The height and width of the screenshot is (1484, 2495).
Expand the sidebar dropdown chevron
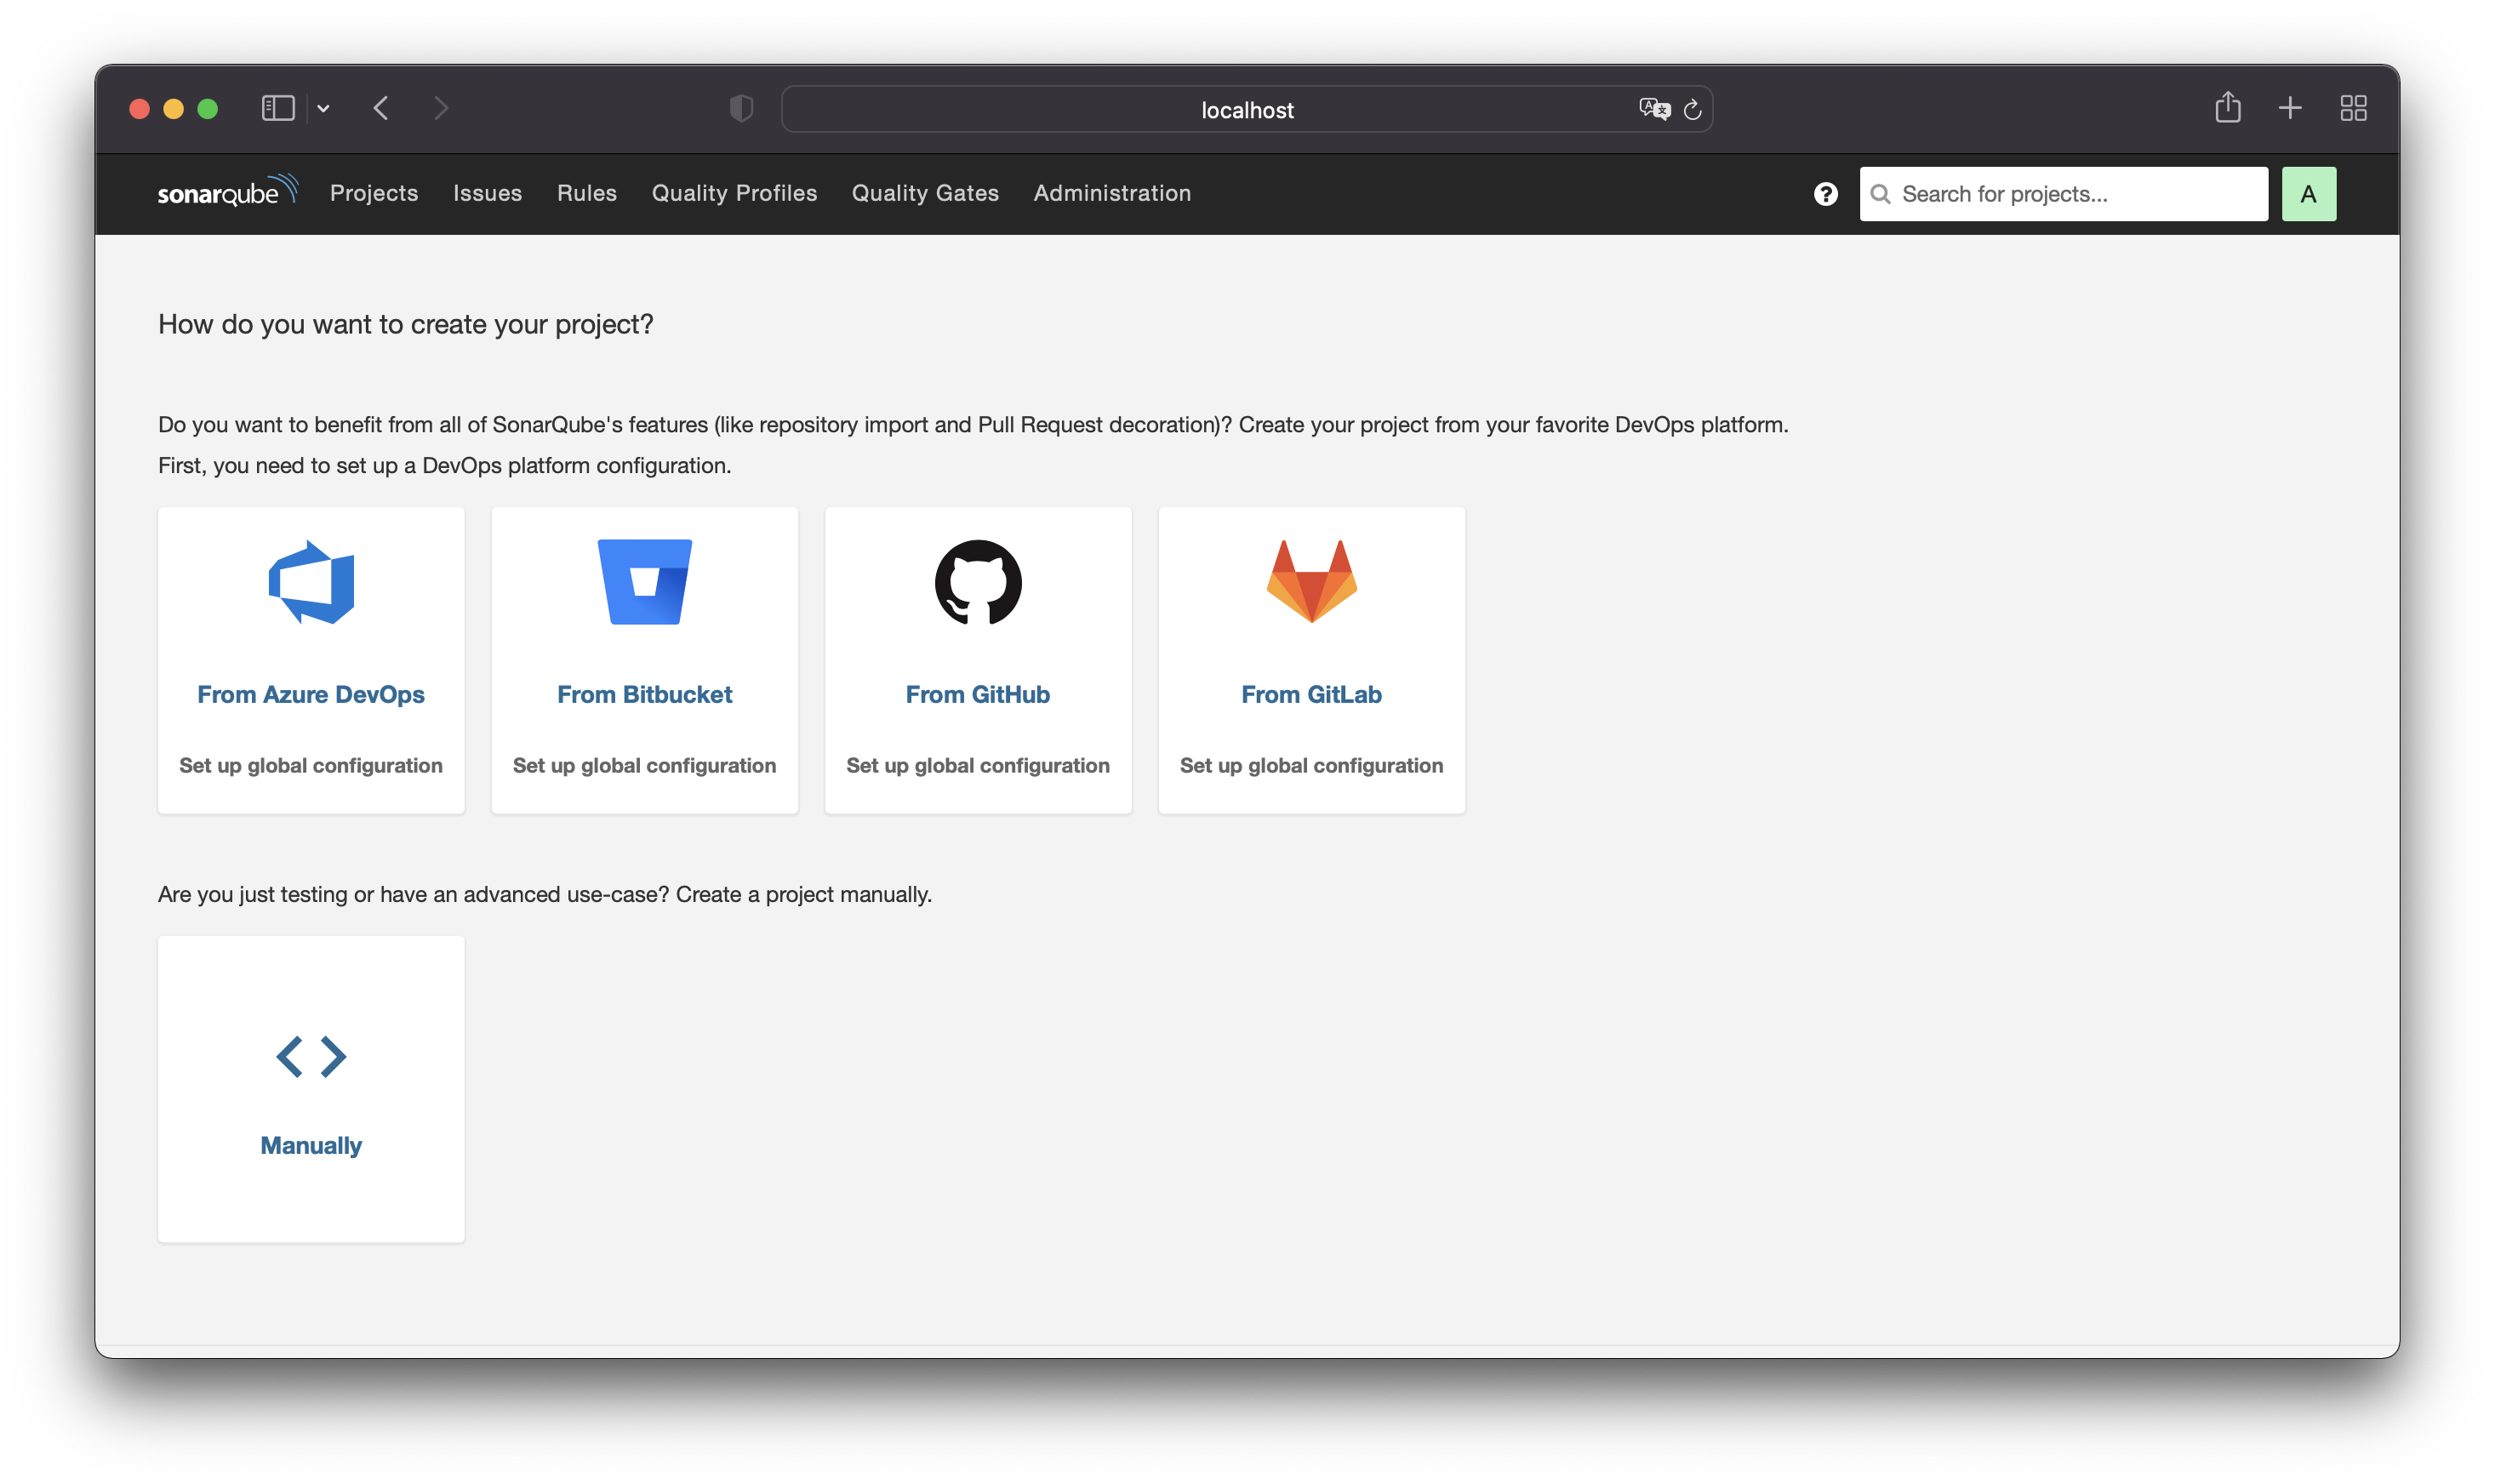click(323, 108)
